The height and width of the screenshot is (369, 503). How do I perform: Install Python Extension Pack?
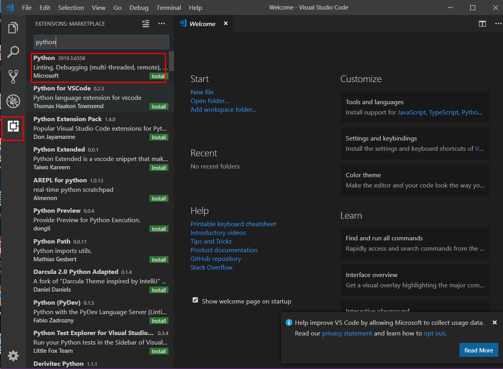[159, 137]
